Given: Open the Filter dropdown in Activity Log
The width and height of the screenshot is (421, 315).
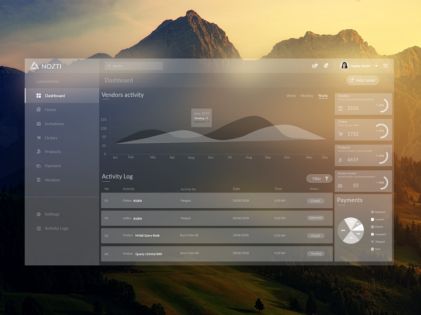Looking at the screenshot, I should [319, 178].
